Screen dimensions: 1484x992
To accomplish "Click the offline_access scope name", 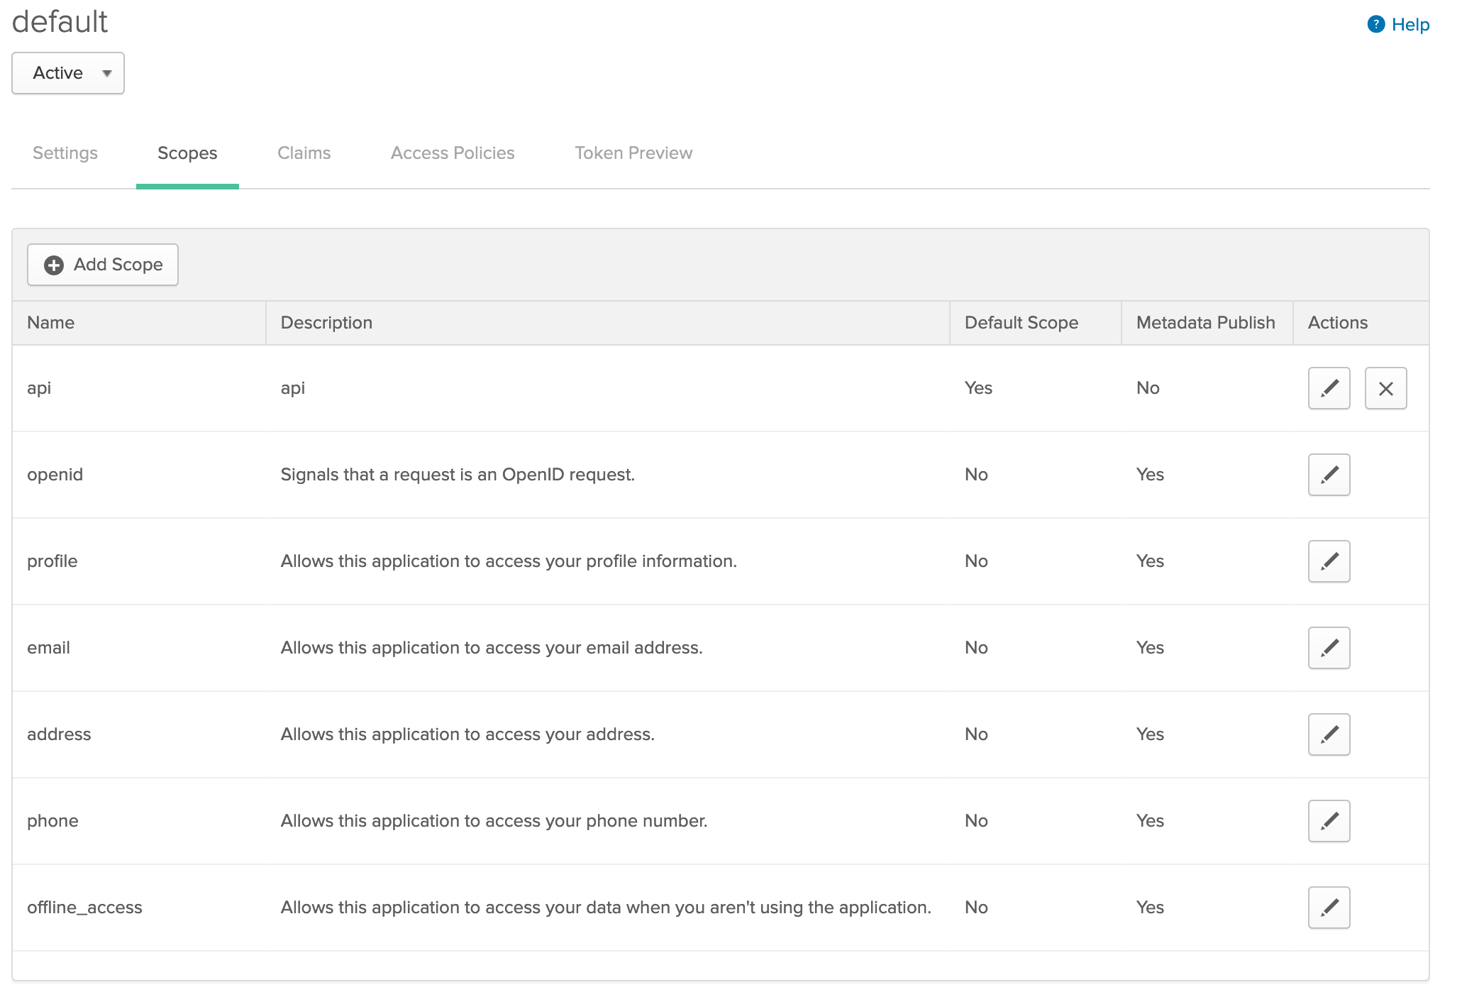I will tap(84, 908).
